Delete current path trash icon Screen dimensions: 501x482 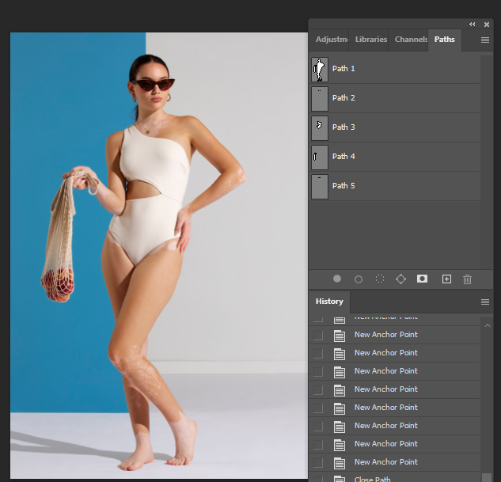pyautogui.click(x=467, y=279)
